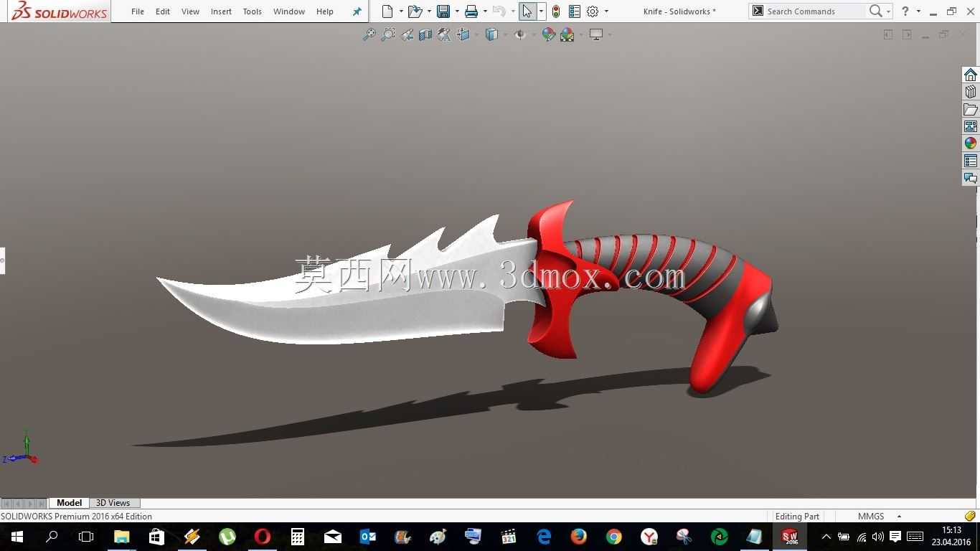Click the SOLIDWORKS logo
Viewport: 980px width, 551px height.
[60, 11]
